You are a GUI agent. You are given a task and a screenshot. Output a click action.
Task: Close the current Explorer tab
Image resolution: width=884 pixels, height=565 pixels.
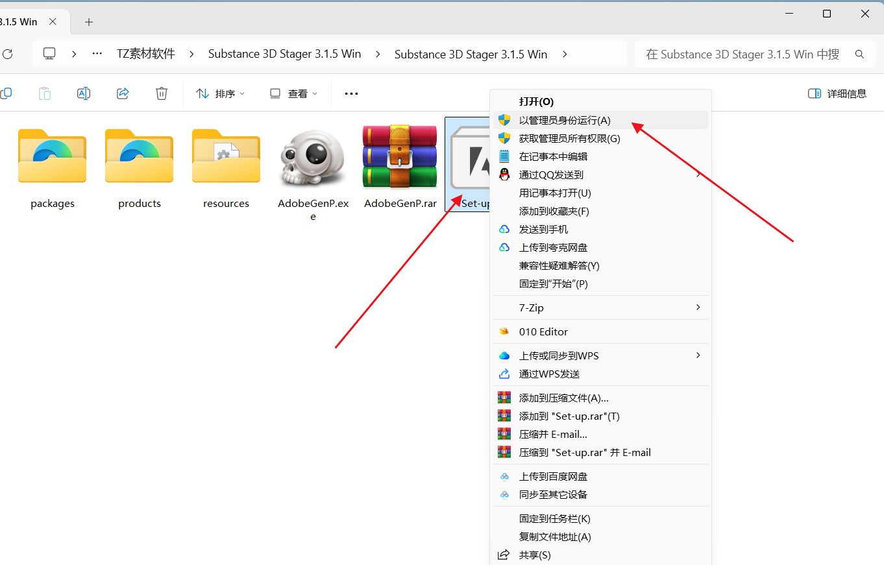53,21
